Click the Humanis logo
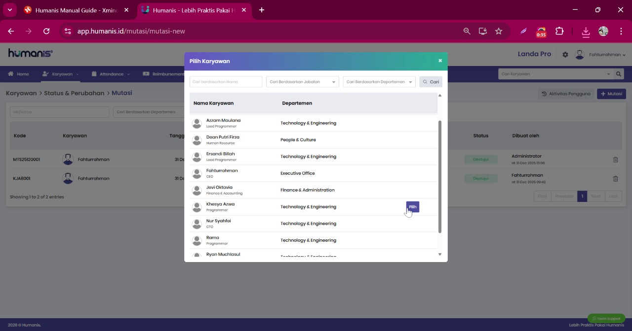The height and width of the screenshot is (331, 632). coord(30,53)
